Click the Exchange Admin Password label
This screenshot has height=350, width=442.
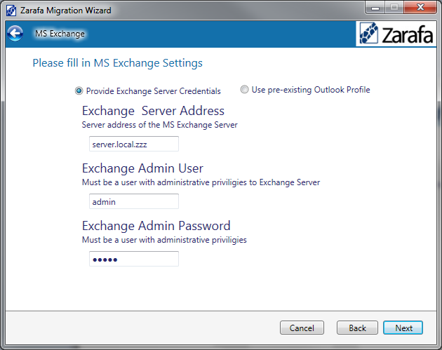[156, 226]
